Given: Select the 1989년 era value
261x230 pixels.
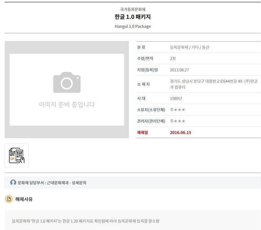Looking at the screenshot, I should (176, 99).
